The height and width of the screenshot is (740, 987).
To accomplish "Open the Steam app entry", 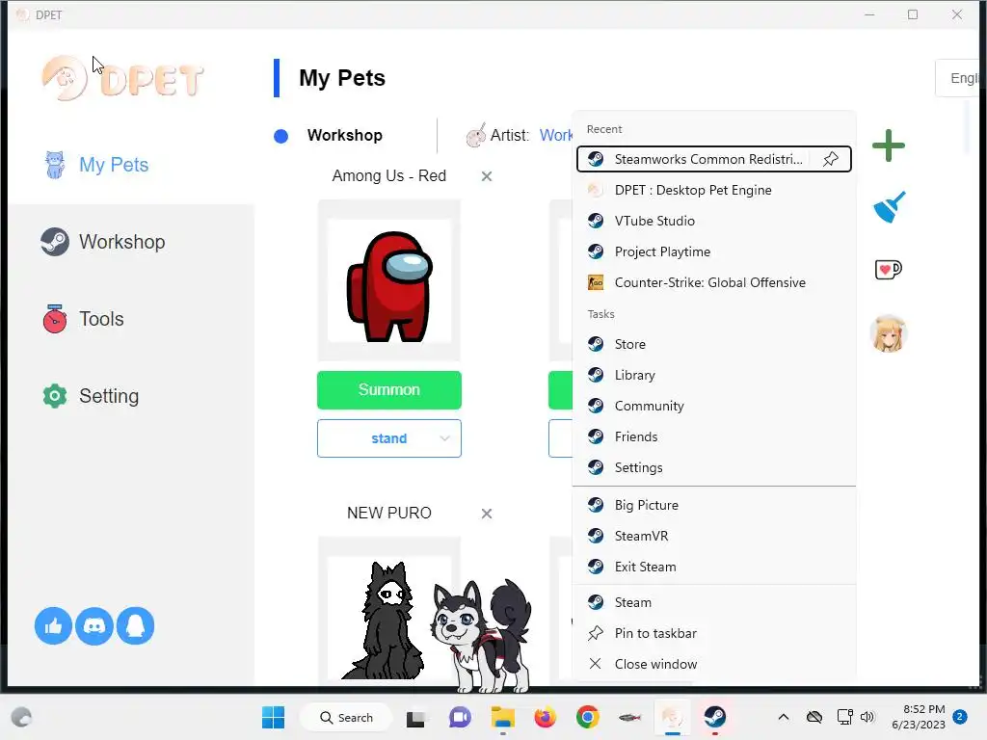I will 714,602.
